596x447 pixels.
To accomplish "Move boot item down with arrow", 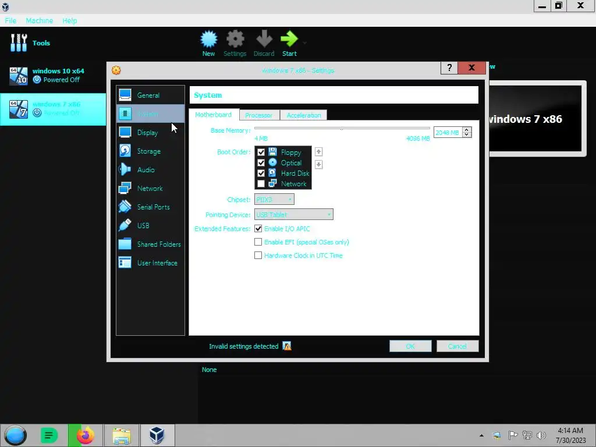I will pos(318,165).
